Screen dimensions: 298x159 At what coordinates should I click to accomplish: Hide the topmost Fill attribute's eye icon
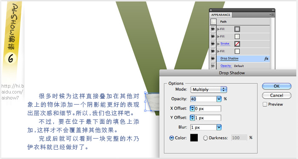(213, 29)
